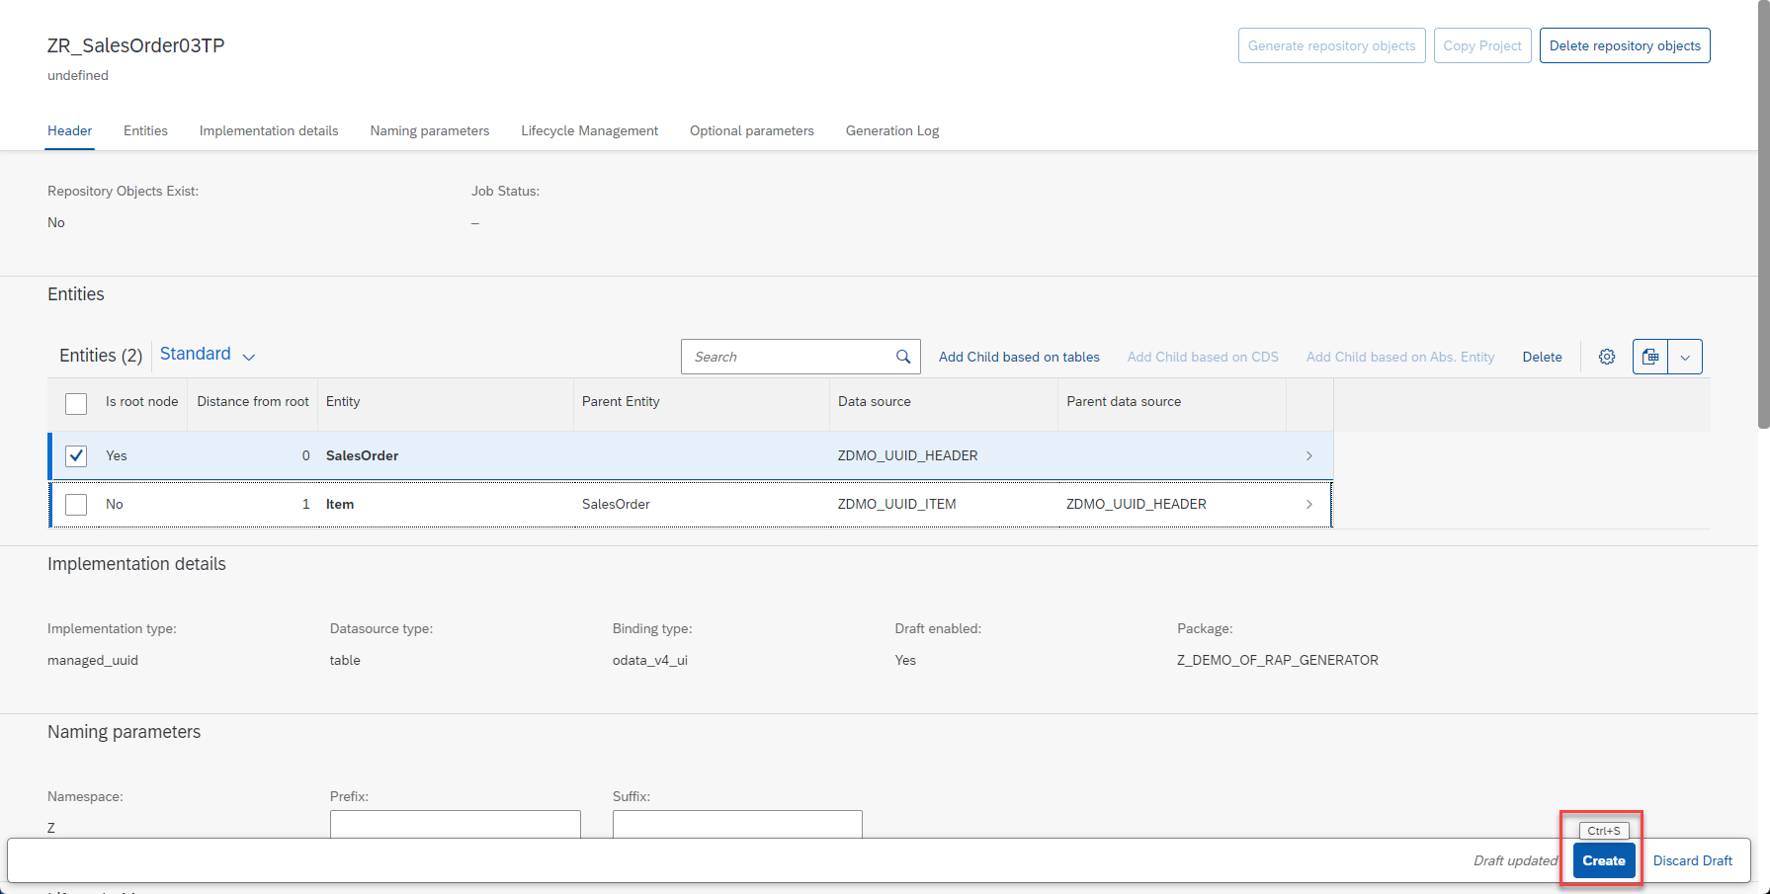Click Generate repository objects button
This screenshot has width=1770, height=894.
[1332, 45]
